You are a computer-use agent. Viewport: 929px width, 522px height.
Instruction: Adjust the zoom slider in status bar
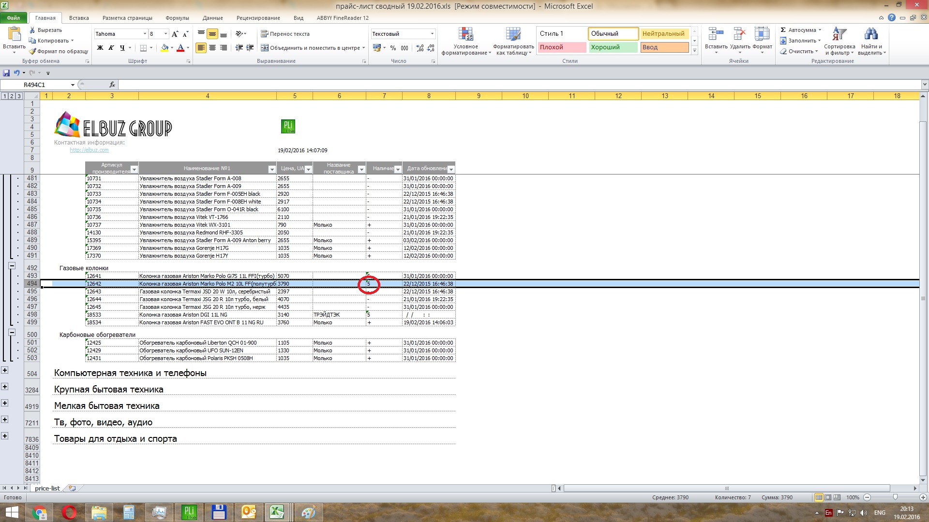(x=895, y=497)
